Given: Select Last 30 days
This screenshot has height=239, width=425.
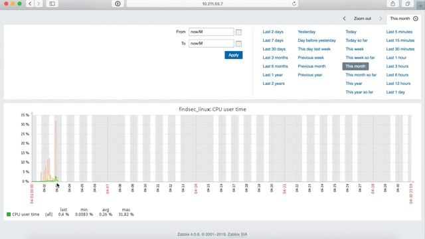Looking at the screenshot, I should click(274, 49).
